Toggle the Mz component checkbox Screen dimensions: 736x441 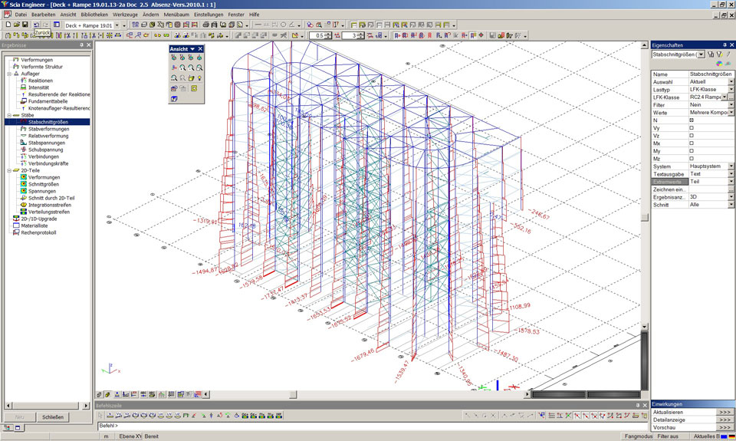coord(692,159)
